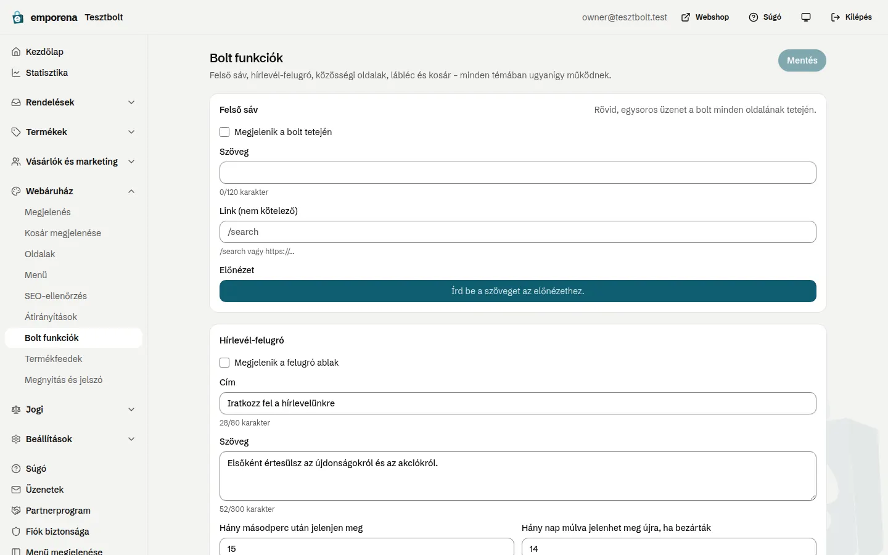
Task: Collapse the Webáruház section chevron
Action: [131, 191]
